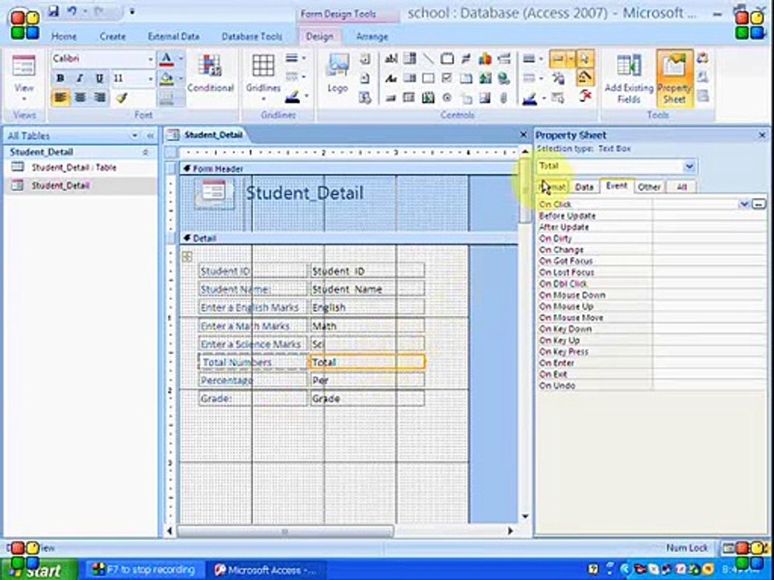Open the Property Sheet object selector dropdown
The height and width of the screenshot is (580, 774).
pyautogui.click(x=689, y=166)
